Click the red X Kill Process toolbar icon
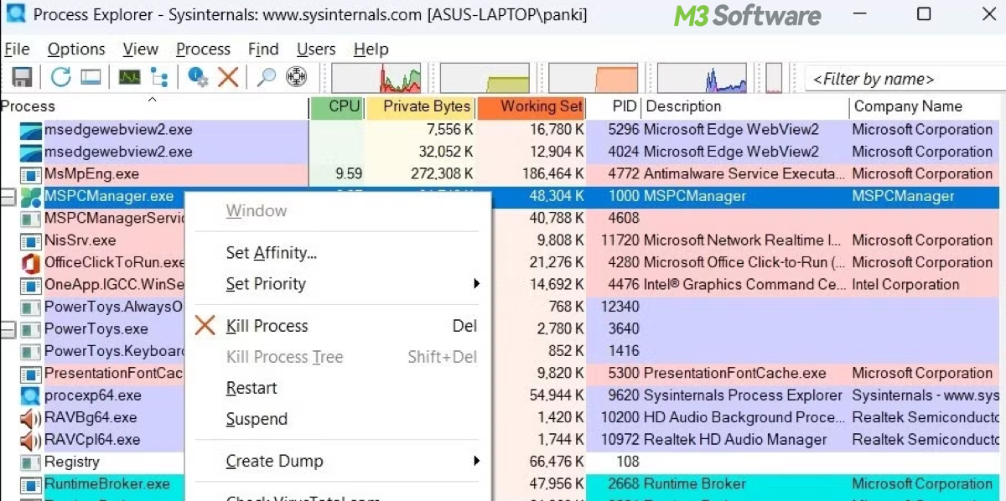The width and height of the screenshot is (1006, 501). (228, 78)
